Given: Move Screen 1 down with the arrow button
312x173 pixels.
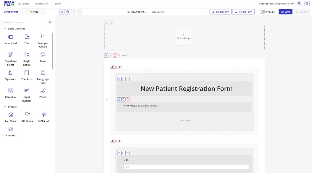Looking at the screenshot, I should coord(107,55).
